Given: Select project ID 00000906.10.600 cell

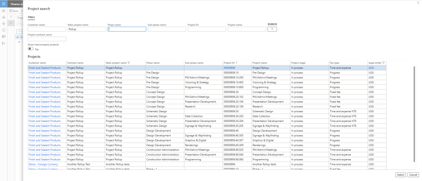Looking at the screenshot, I should [x=237, y=87].
